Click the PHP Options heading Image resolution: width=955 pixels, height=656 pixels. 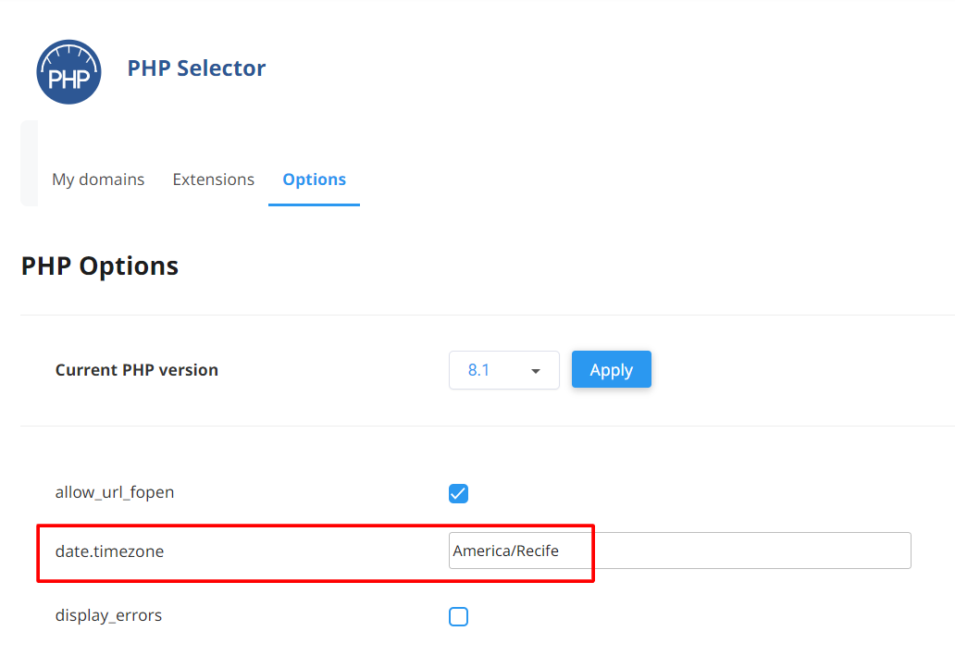click(x=100, y=266)
